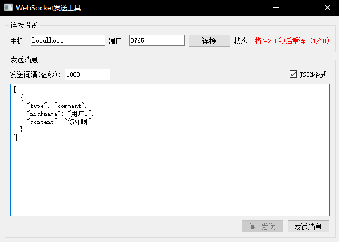Maximize the WebSocket发送工具 window
Viewport: 339px width, 242px height.
[x=301, y=8]
